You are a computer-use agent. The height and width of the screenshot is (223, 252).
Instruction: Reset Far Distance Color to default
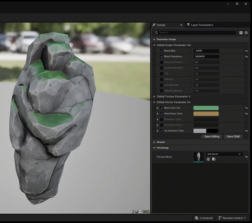coord(246,131)
